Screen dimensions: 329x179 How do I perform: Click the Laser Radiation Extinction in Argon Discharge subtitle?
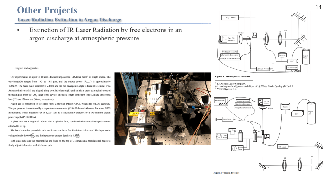(x=69, y=20)
